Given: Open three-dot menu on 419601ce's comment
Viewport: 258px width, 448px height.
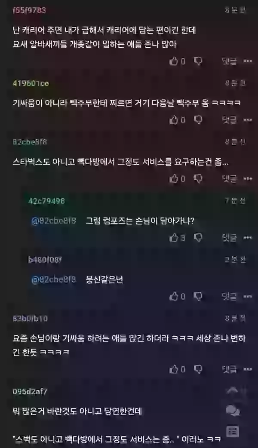Looking at the screenshot, I should click(x=248, y=120).
